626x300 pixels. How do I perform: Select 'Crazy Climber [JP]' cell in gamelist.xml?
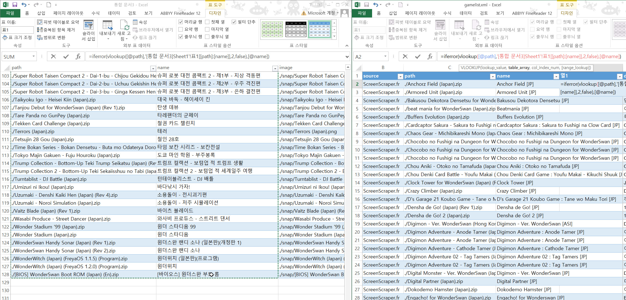[528, 191]
